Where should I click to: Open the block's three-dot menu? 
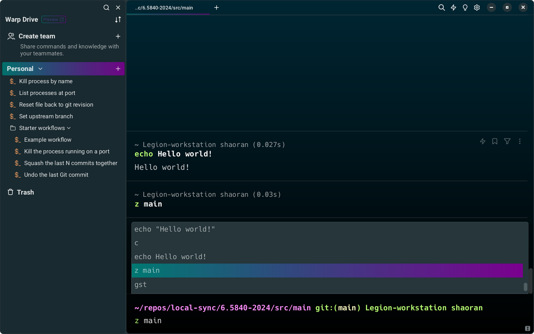520,141
